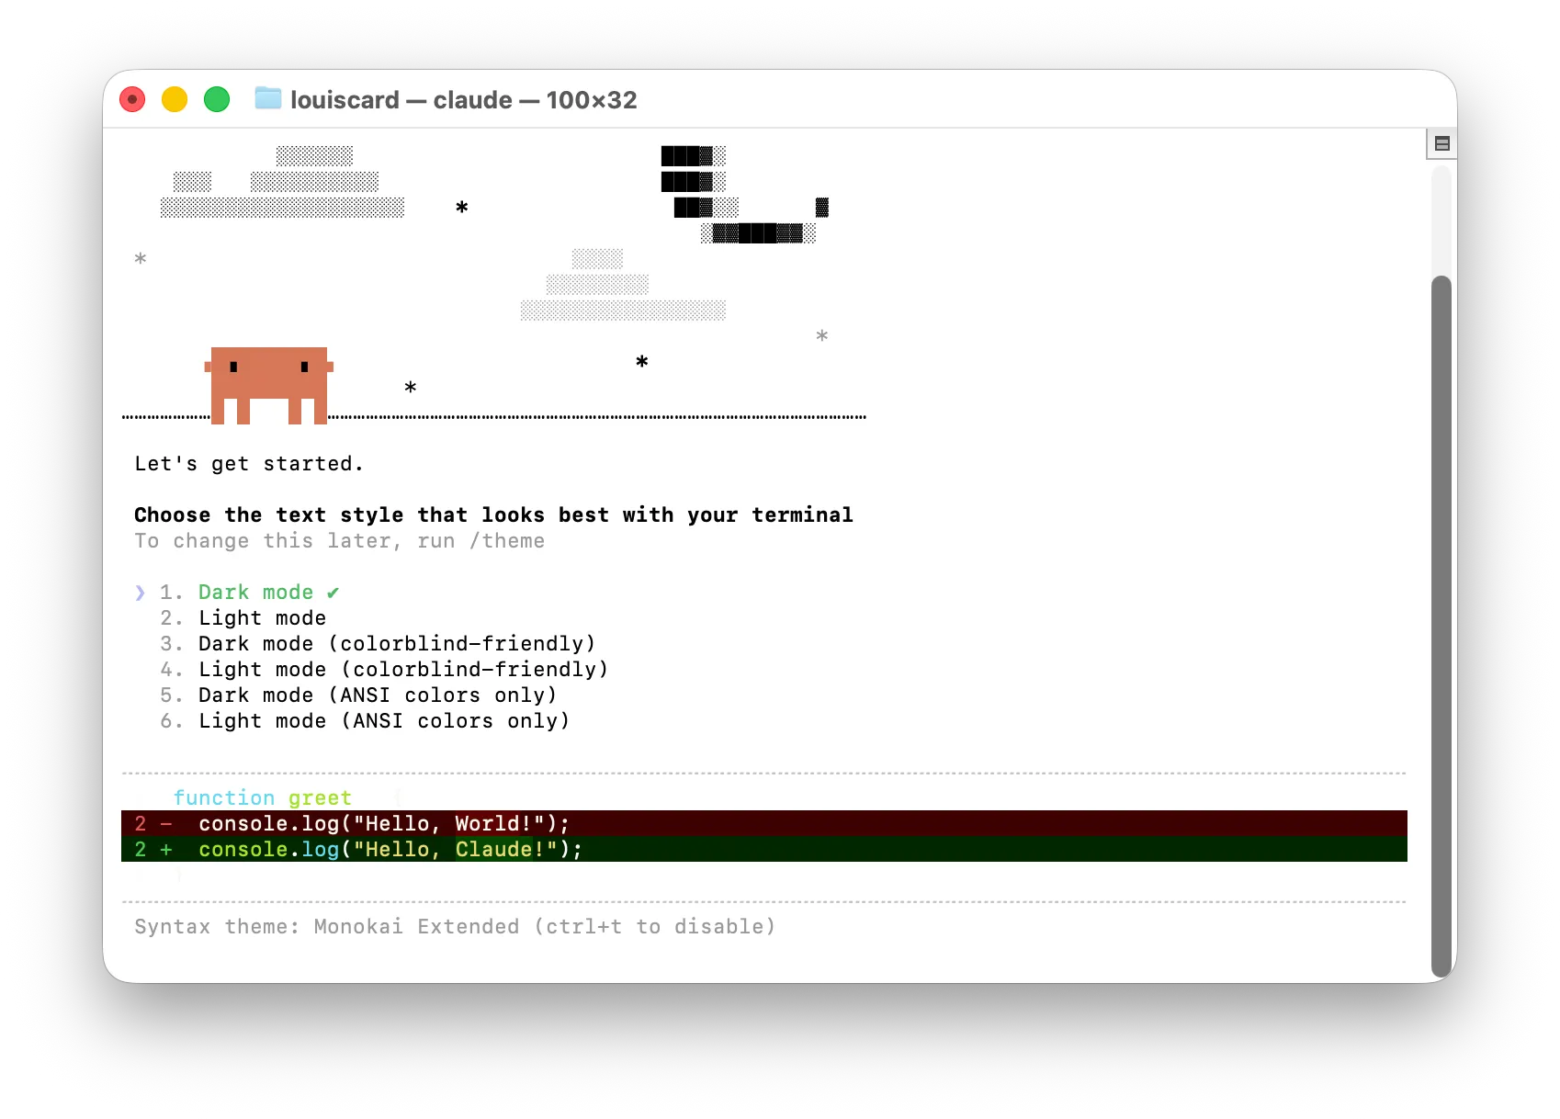This screenshot has width=1560, height=1119.
Task: Click the window title 'louiscard — claude — 100×32'
Action: tap(464, 99)
